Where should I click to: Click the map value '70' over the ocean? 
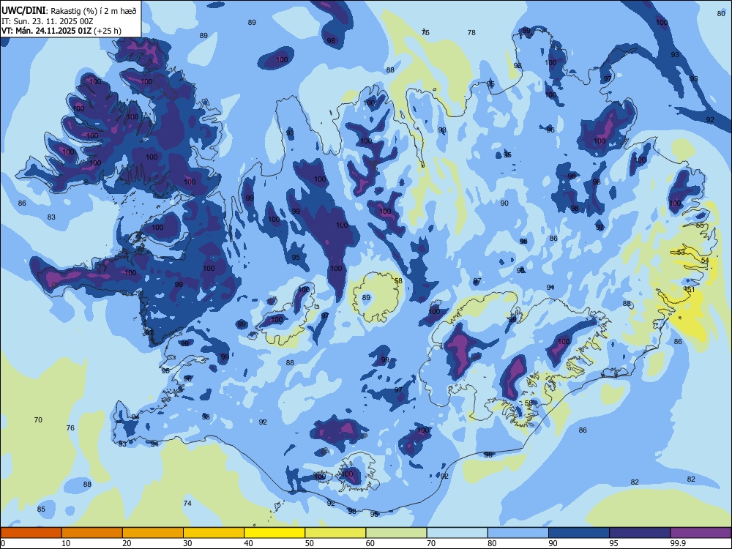38,419
